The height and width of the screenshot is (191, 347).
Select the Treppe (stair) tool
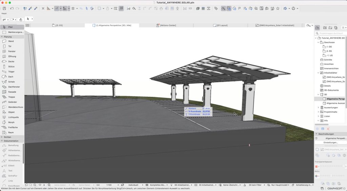[x=12, y=97]
